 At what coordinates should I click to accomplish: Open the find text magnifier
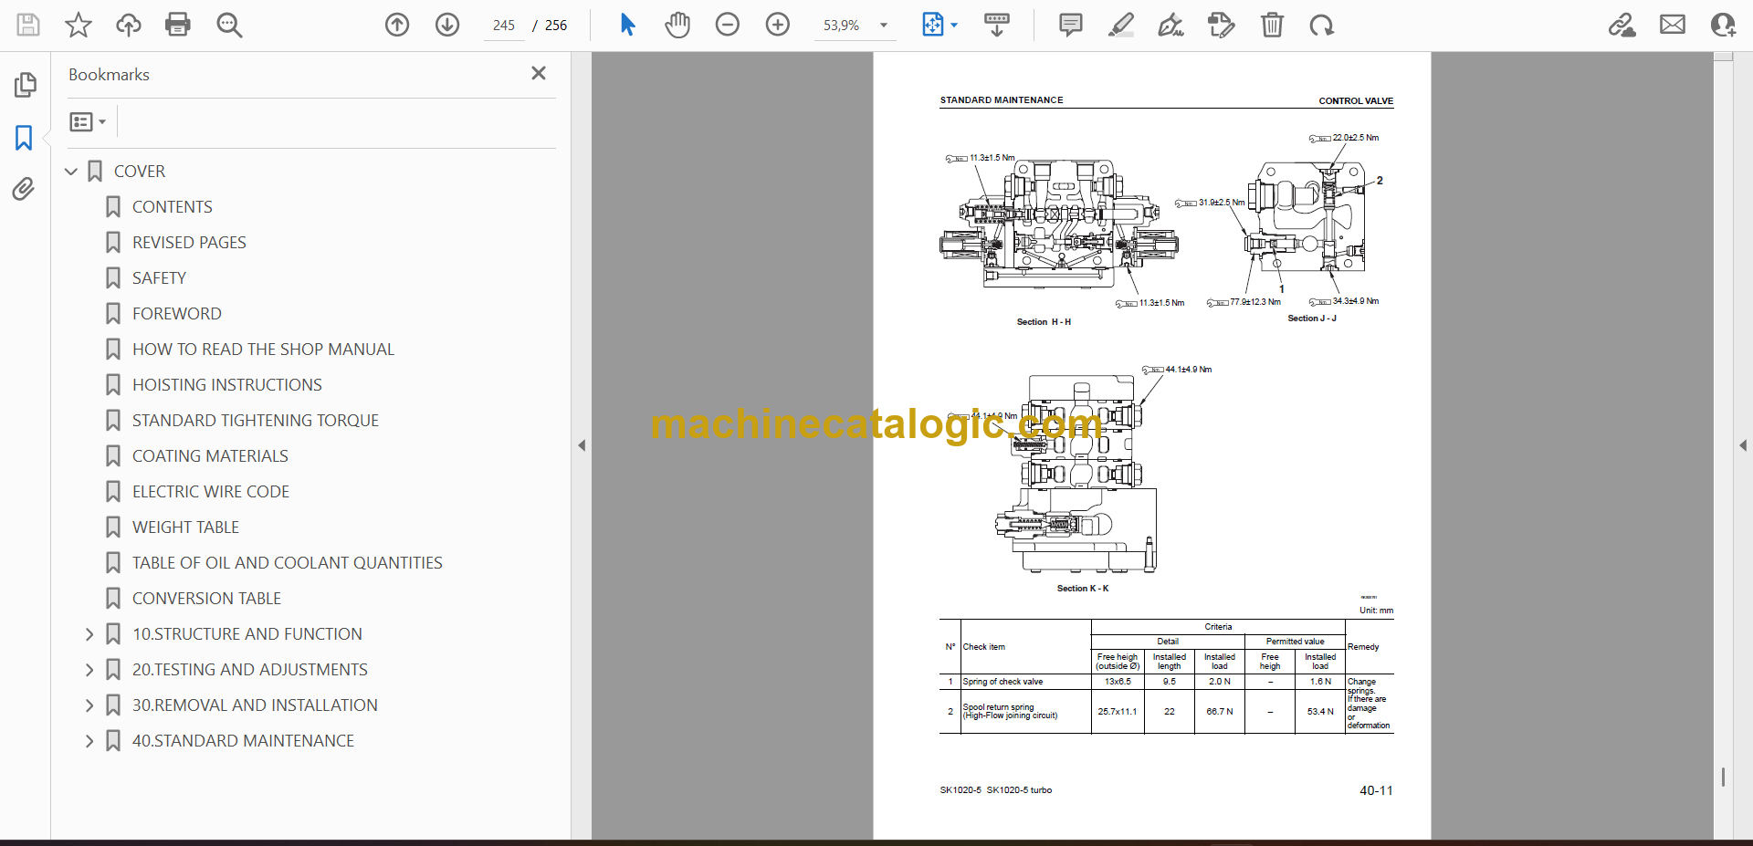[229, 25]
